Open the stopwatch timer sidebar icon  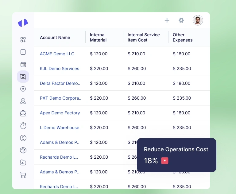pos(23,126)
